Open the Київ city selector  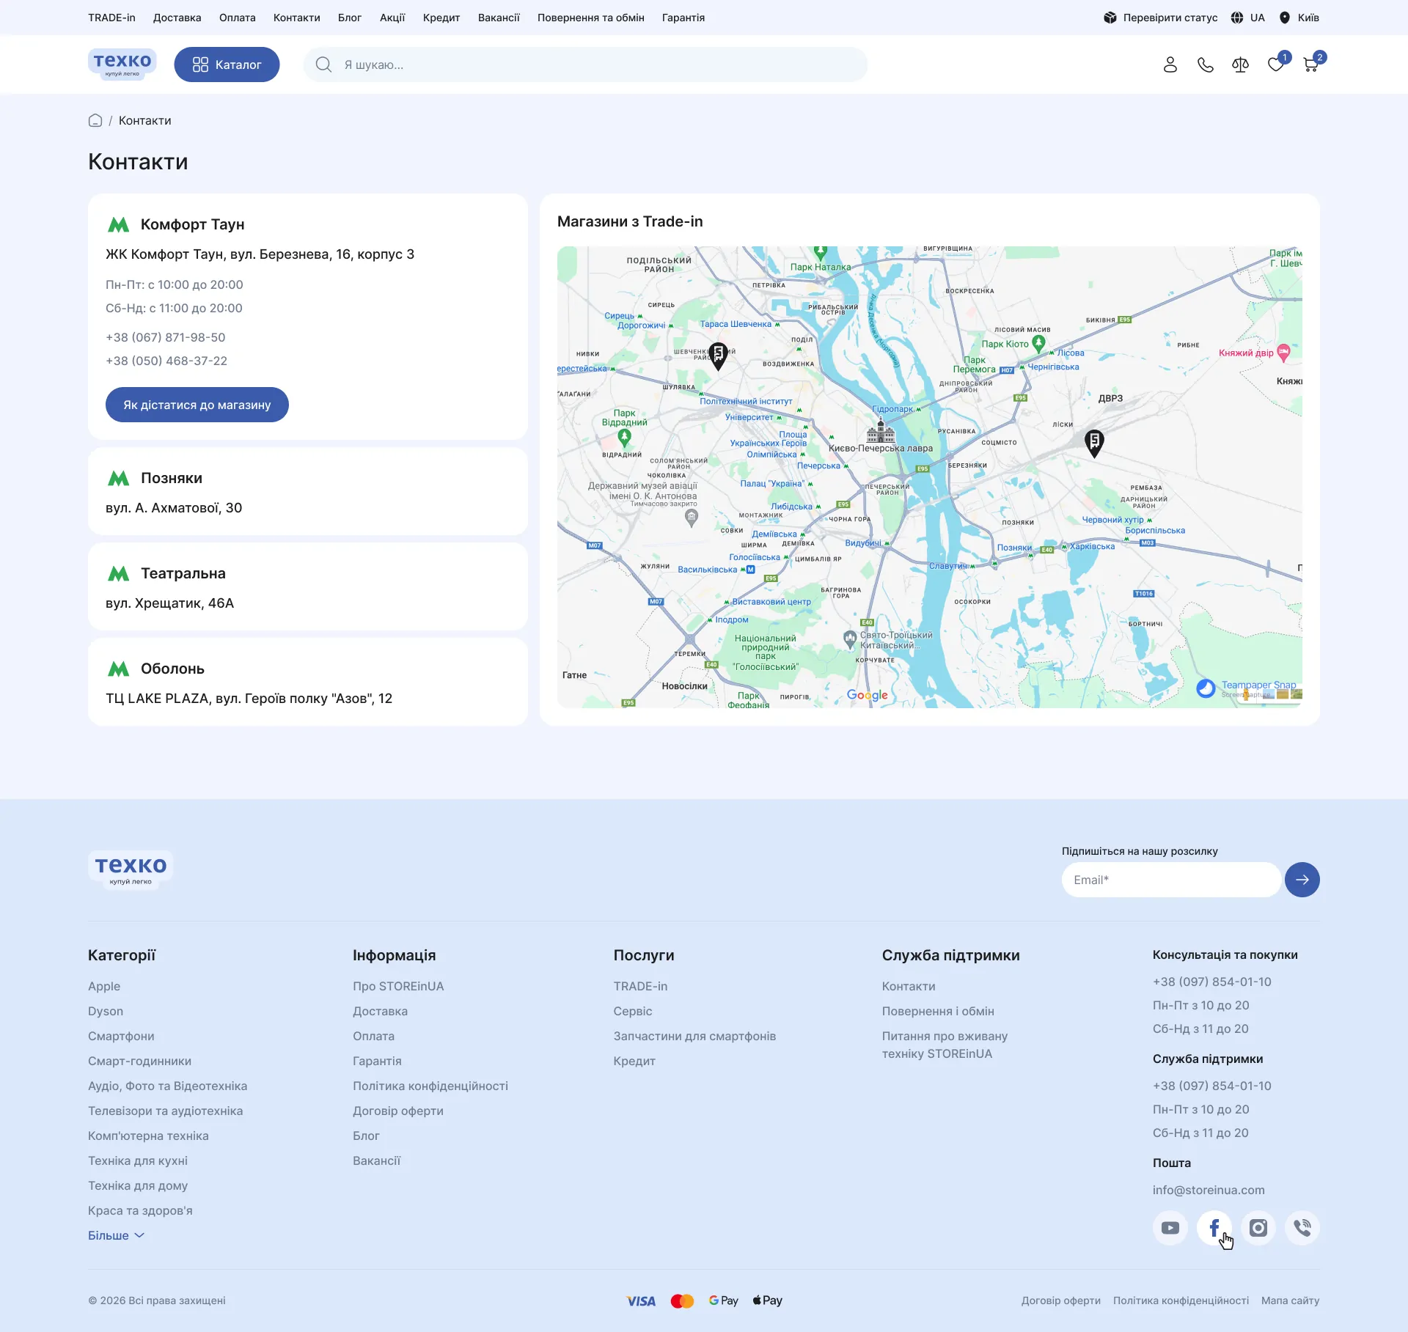1299,18
